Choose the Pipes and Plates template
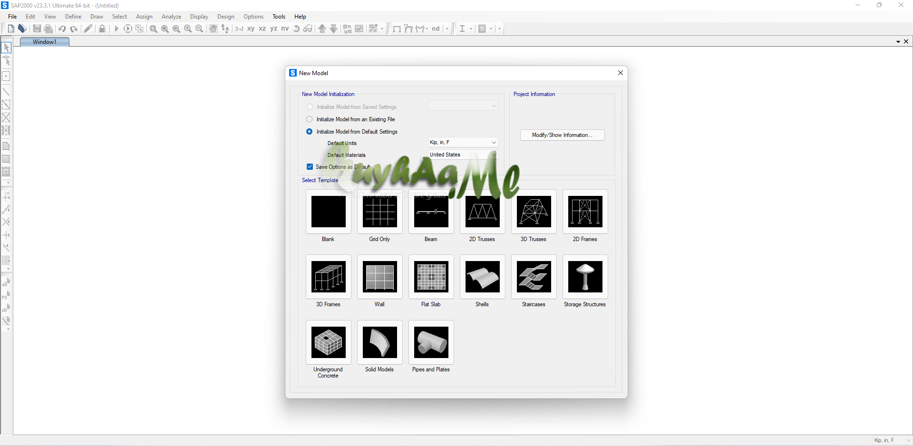The width and height of the screenshot is (913, 446). 431,342
